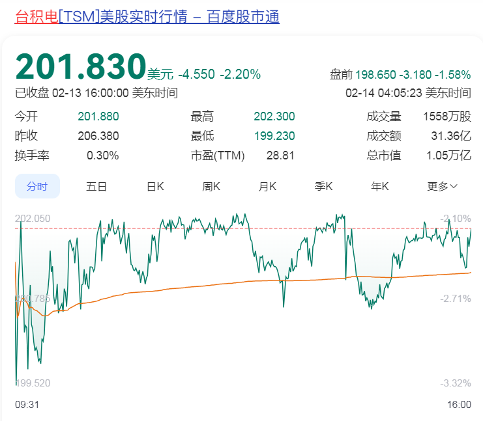Expand the 更多 dropdown
The image size is (483, 421).
click(x=442, y=186)
